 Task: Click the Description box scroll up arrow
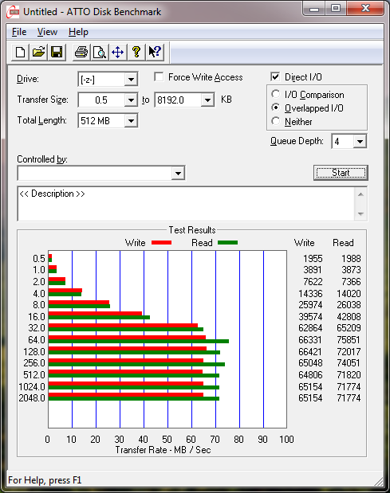click(360, 194)
